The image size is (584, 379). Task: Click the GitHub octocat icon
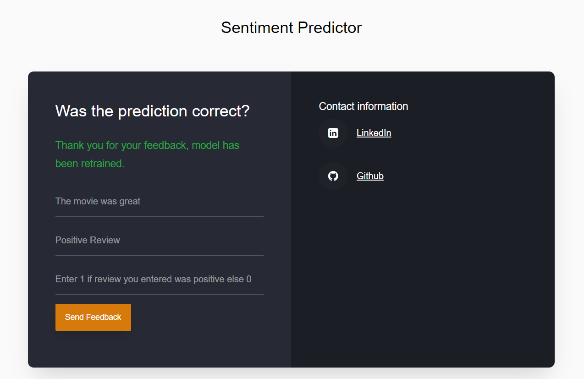(333, 176)
